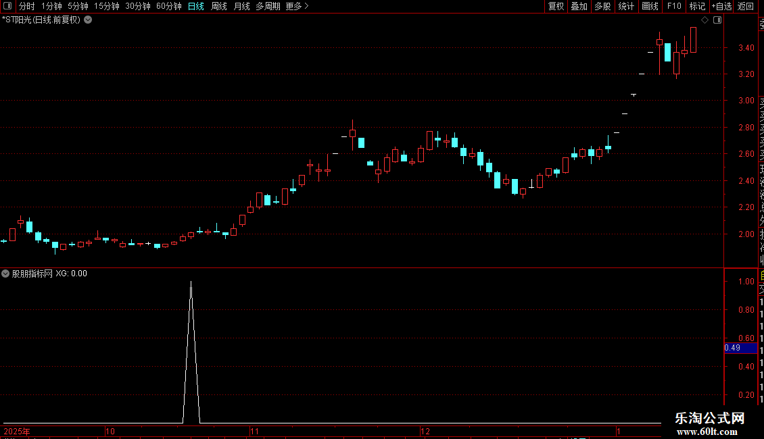Open F10 company information

coord(674,6)
